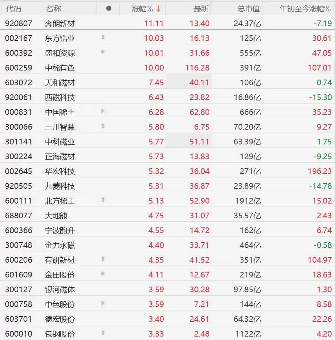
Task: Click year-to-date gain 196.23 of 华宏科技
Action: pyautogui.click(x=319, y=171)
